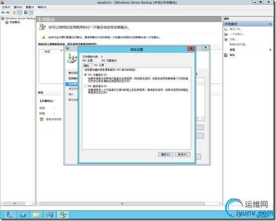This screenshot has height=221, width=276.
Task: Click 备份计划... in the actions pane
Action: pyautogui.click(x=236, y=29)
